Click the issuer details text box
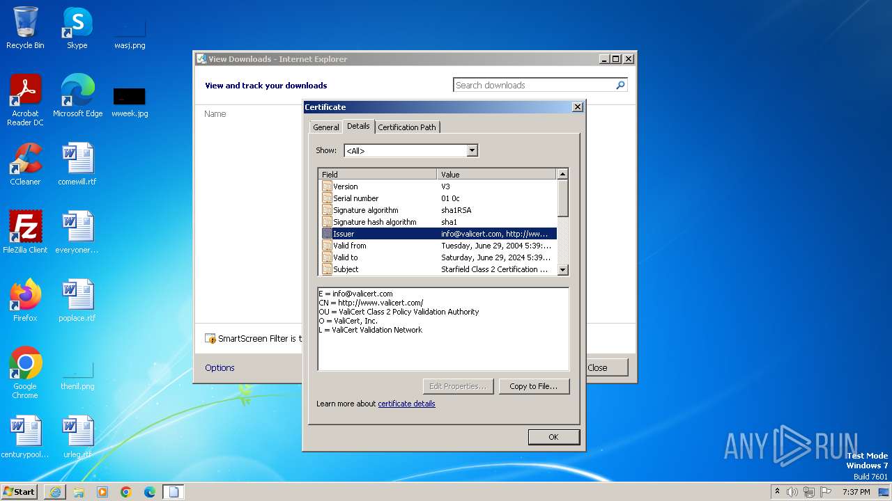This screenshot has height=501, width=892. [443, 328]
